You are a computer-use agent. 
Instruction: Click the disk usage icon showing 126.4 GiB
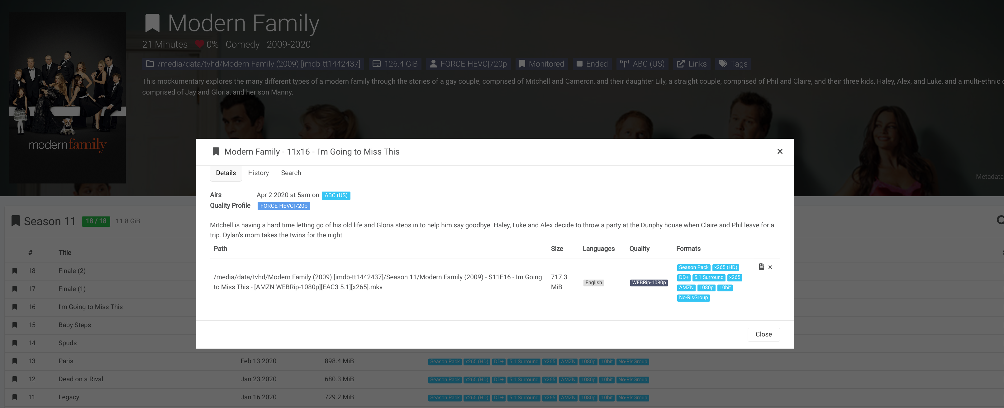pyautogui.click(x=376, y=64)
